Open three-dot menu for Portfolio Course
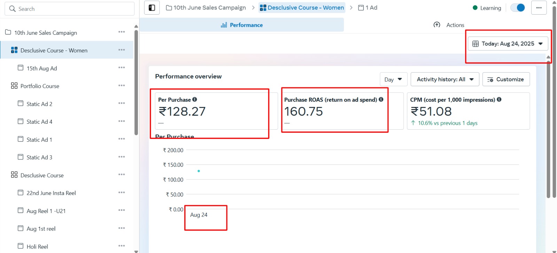This screenshot has width=557, height=253. pyautogui.click(x=121, y=85)
